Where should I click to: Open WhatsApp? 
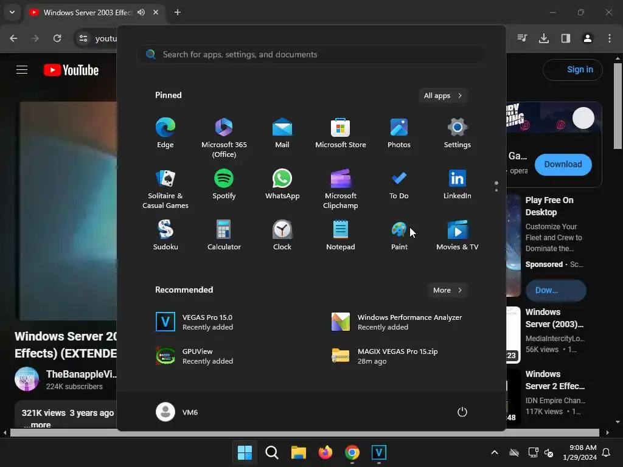(x=282, y=185)
